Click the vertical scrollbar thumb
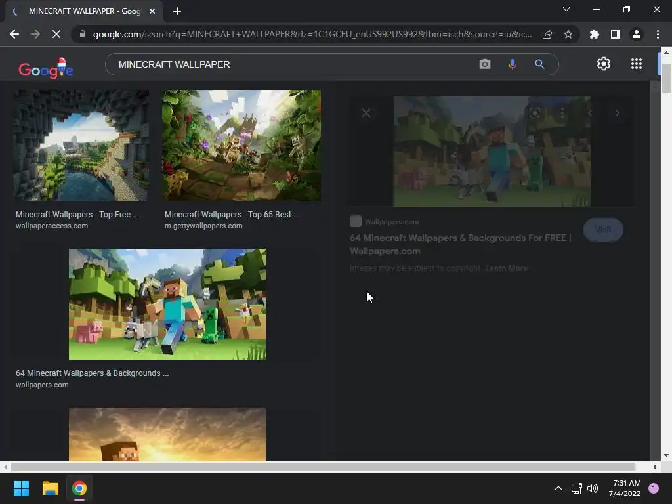Screen dimensions: 672x504 pos(666,78)
